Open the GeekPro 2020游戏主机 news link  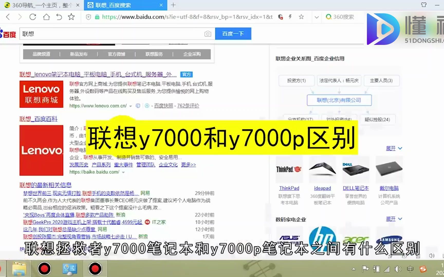pyautogui.click(x=82, y=222)
